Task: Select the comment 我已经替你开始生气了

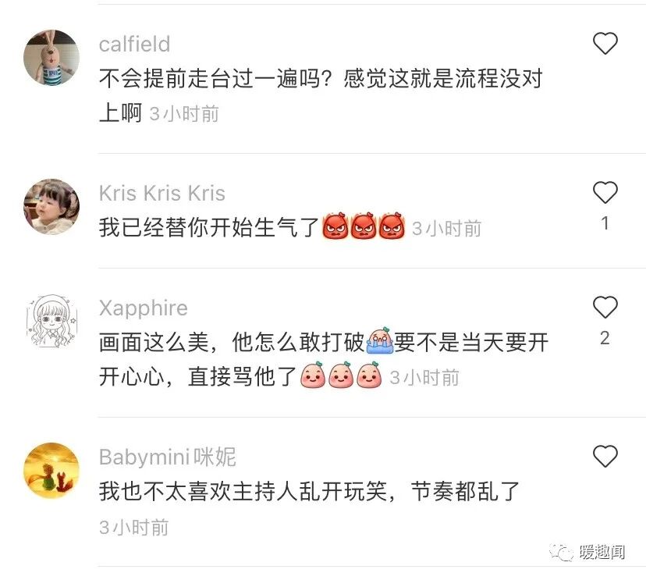Action: [209, 227]
